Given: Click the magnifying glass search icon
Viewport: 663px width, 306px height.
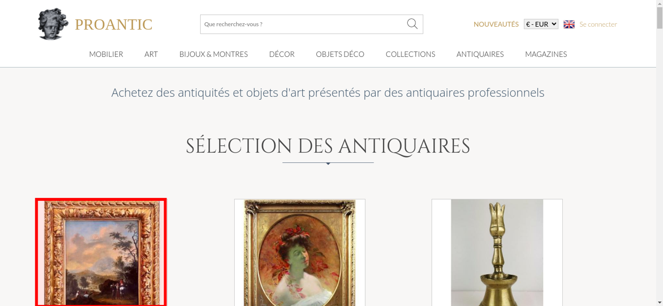Looking at the screenshot, I should point(412,24).
